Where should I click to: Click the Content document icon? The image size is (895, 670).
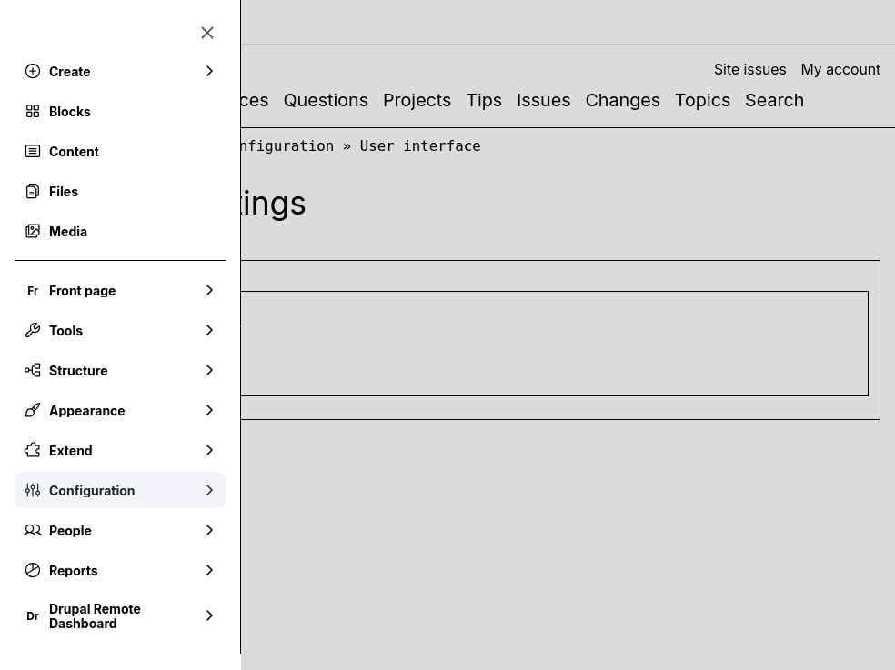(x=33, y=151)
